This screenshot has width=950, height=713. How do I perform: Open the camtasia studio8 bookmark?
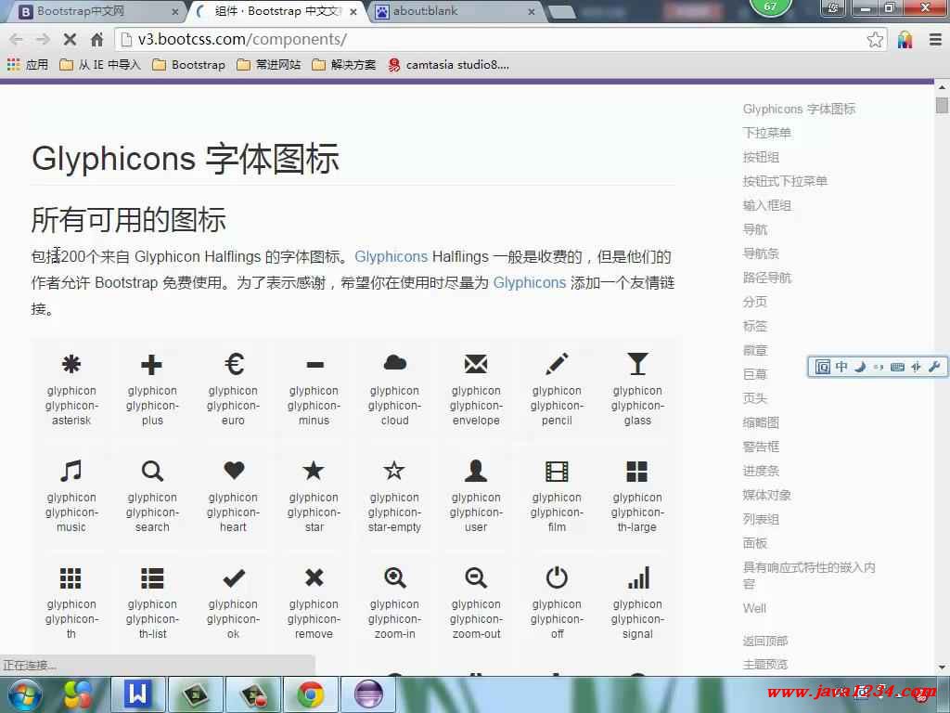tap(449, 64)
